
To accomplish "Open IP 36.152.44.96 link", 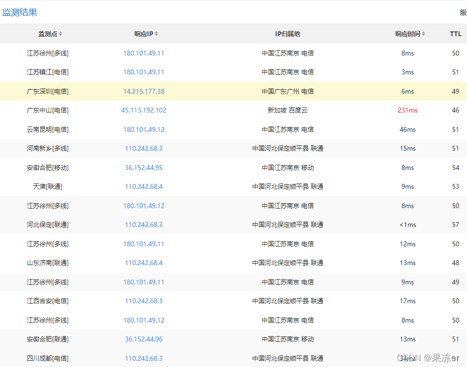I will tap(144, 339).
